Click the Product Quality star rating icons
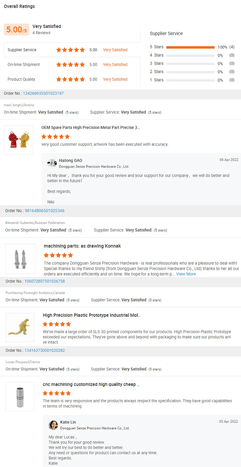241x467 pixels. click(x=70, y=80)
